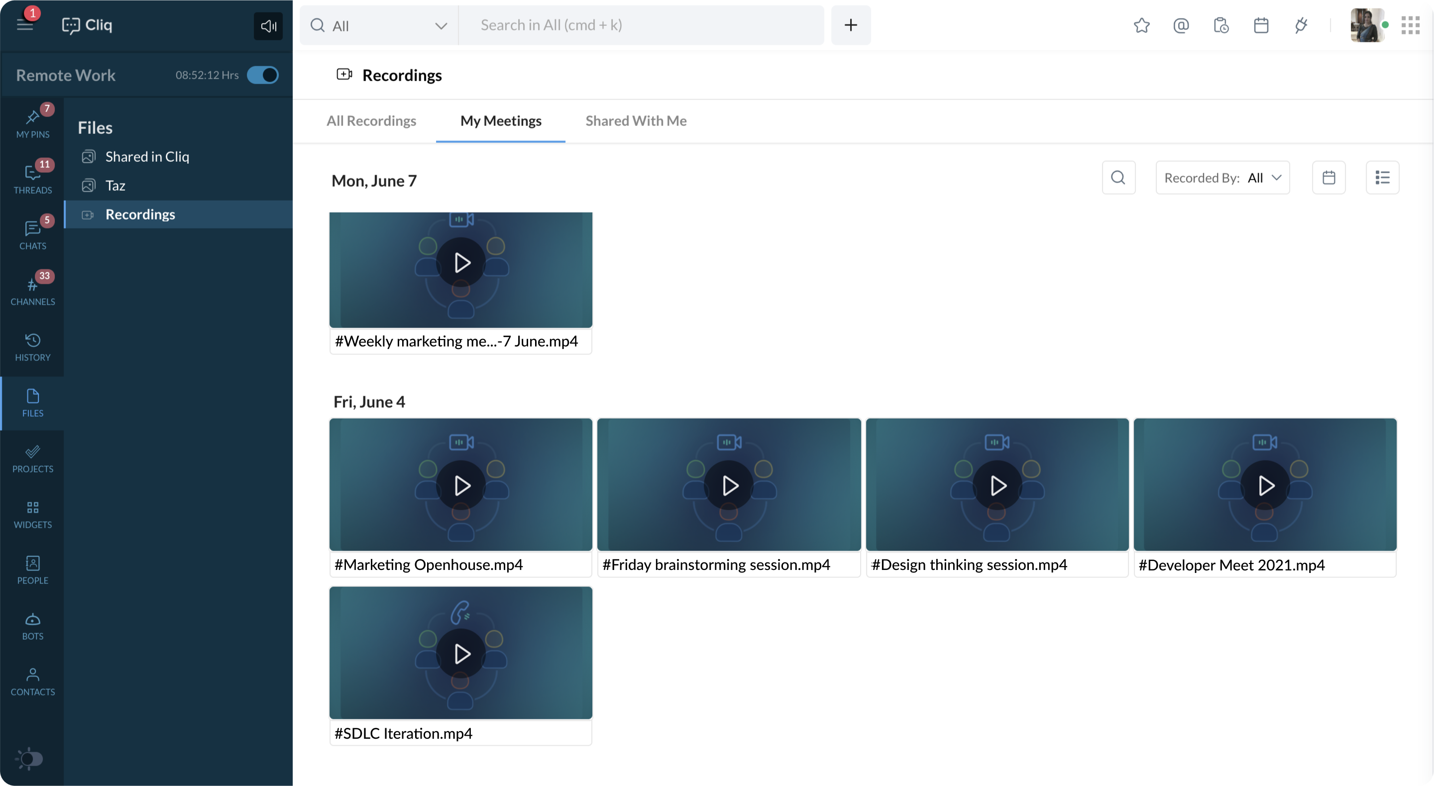Viewport: 1434px width, 786px height.
Task: Open Shared in Cliq files
Action: (147, 156)
